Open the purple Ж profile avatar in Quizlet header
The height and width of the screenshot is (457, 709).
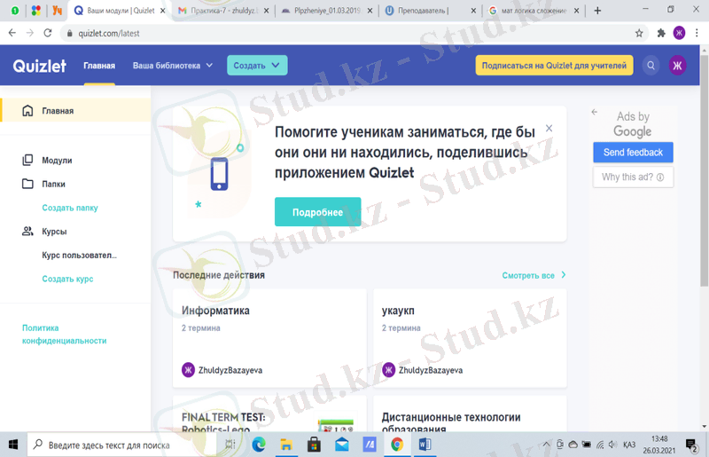click(677, 66)
